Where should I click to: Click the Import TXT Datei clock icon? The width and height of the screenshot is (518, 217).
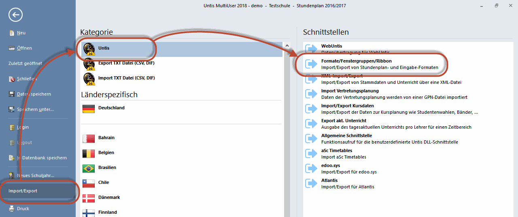coord(89,79)
